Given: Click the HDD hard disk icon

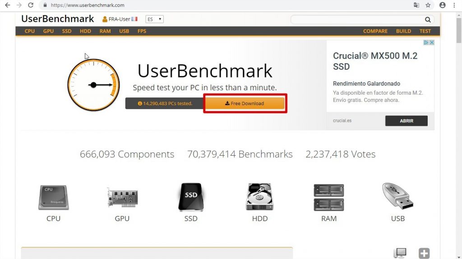Looking at the screenshot, I should [x=259, y=197].
